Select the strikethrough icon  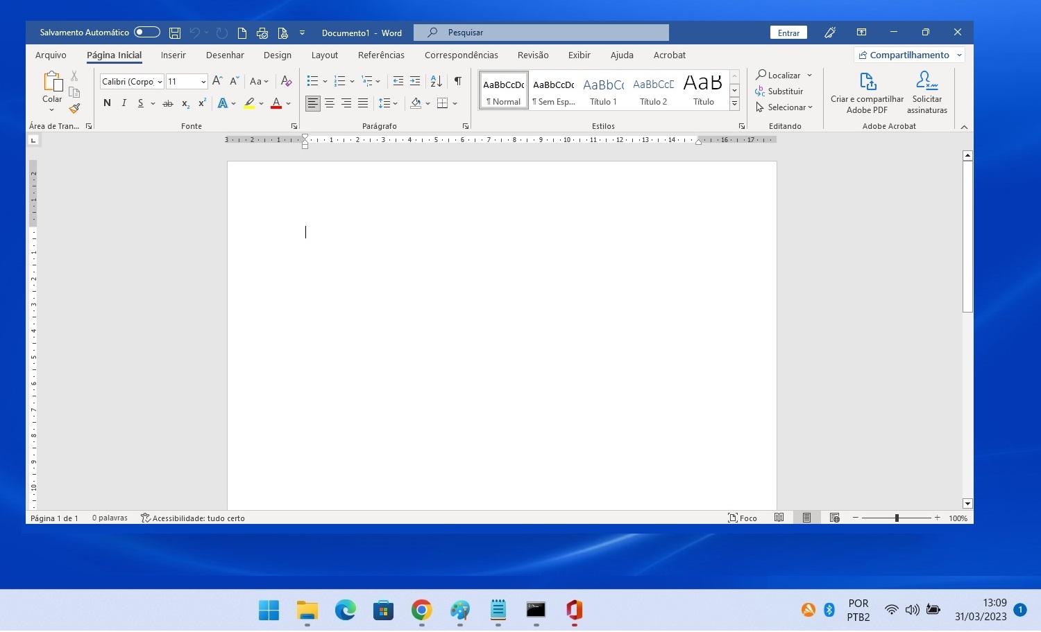click(x=167, y=103)
